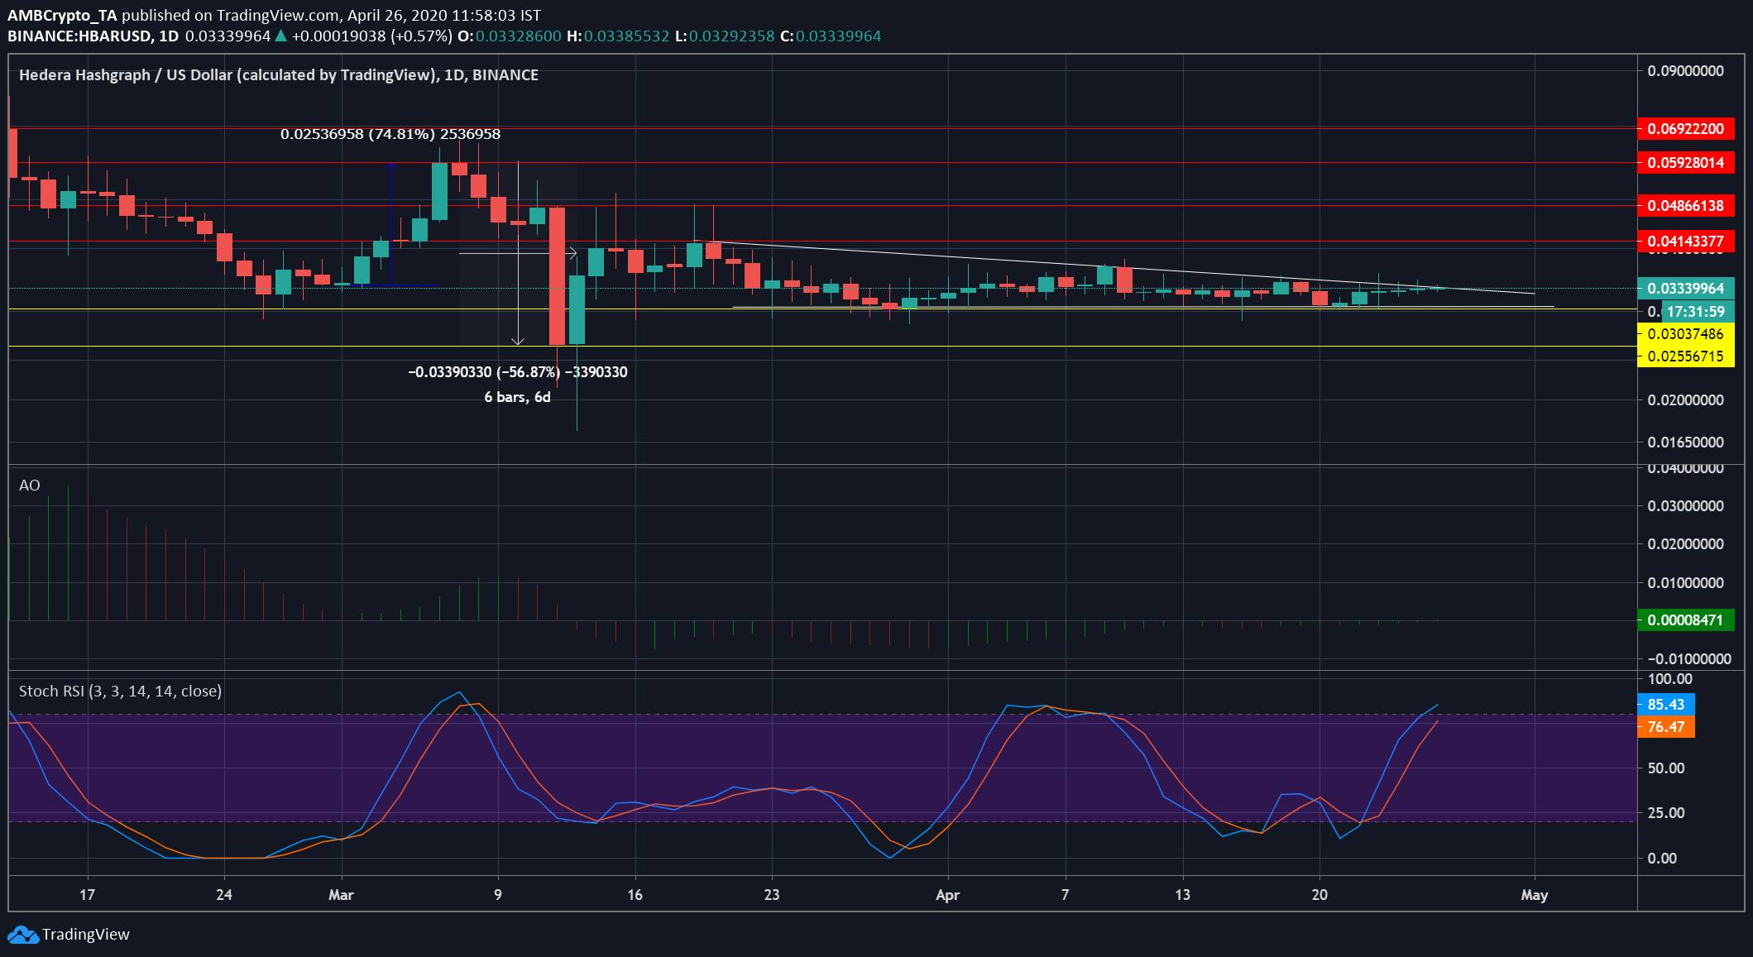The height and width of the screenshot is (957, 1753).
Task: Click the 0.05928014 red price label
Action: point(1686,163)
